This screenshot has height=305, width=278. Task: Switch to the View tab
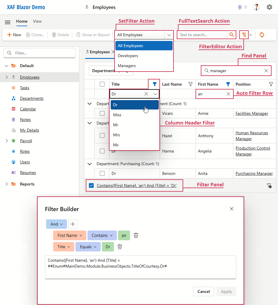[37, 21]
